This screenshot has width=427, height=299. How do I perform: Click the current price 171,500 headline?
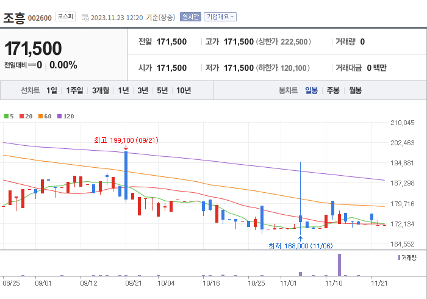[33, 48]
